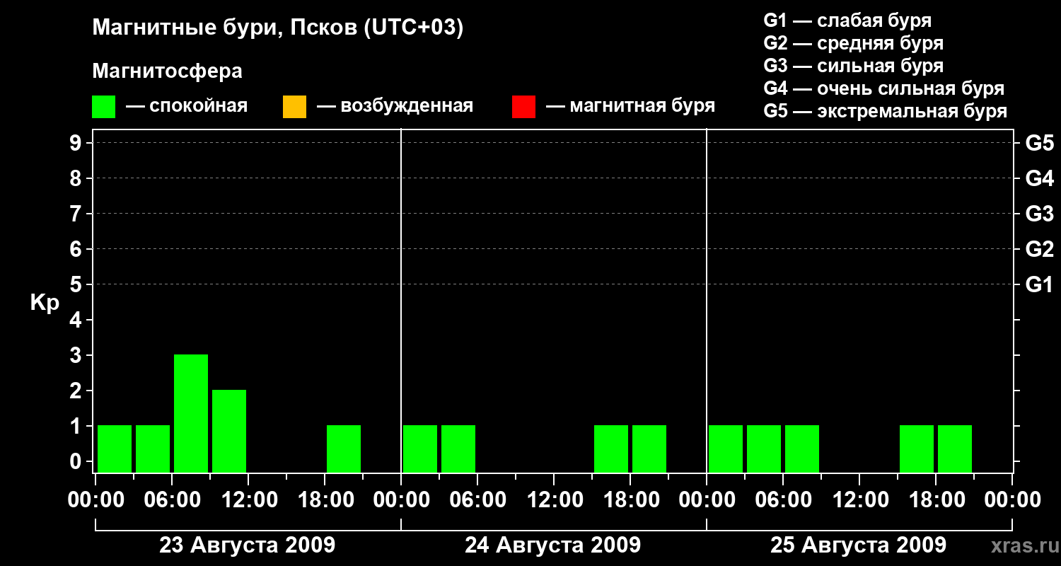
Task: Click the 'G2' label on the right axis
Action: tap(1040, 249)
